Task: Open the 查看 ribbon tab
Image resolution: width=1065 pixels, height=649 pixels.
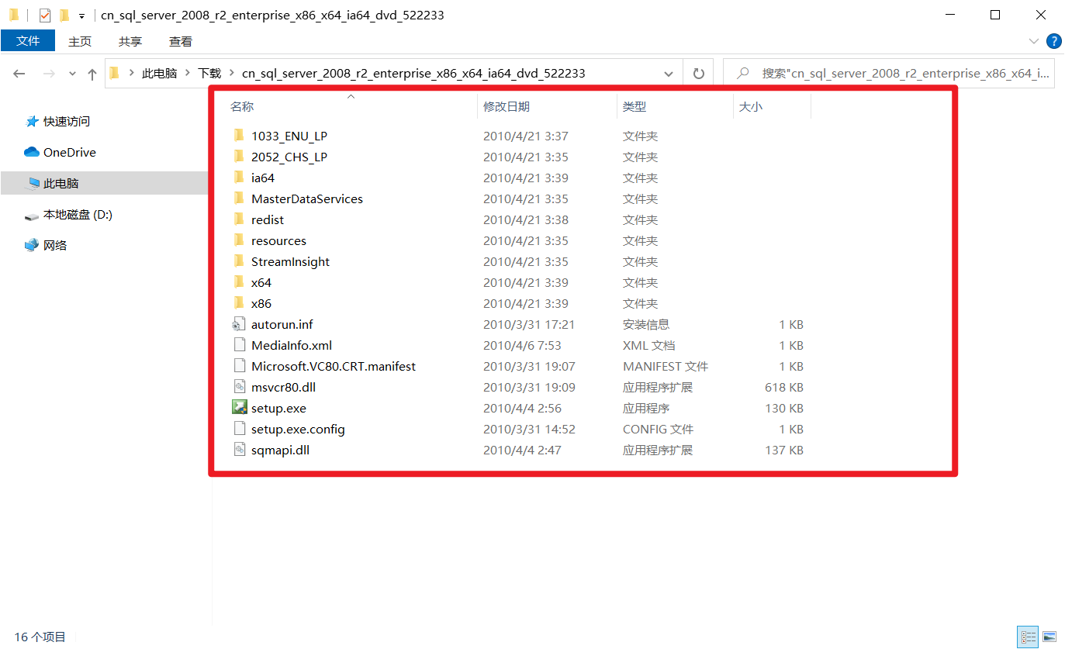Action: click(x=181, y=41)
